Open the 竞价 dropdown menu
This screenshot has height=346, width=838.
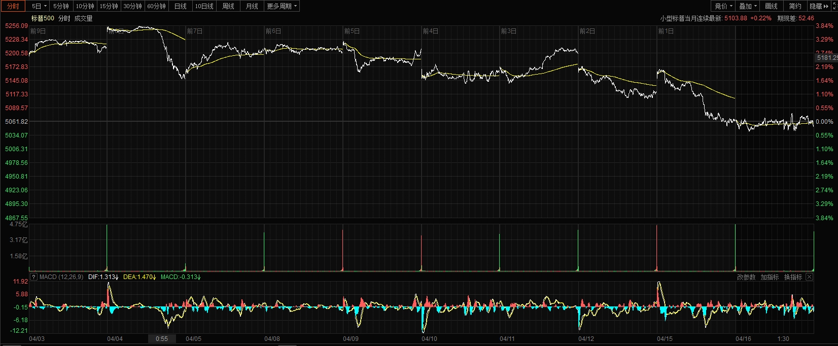coord(723,6)
